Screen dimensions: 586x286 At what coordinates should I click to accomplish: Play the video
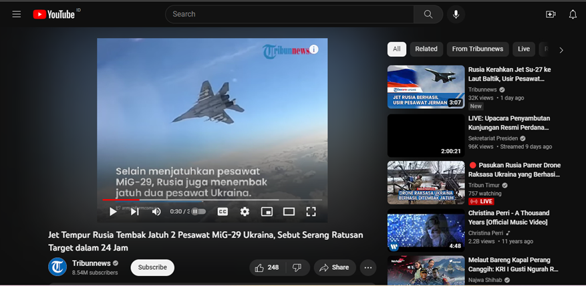click(x=113, y=212)
